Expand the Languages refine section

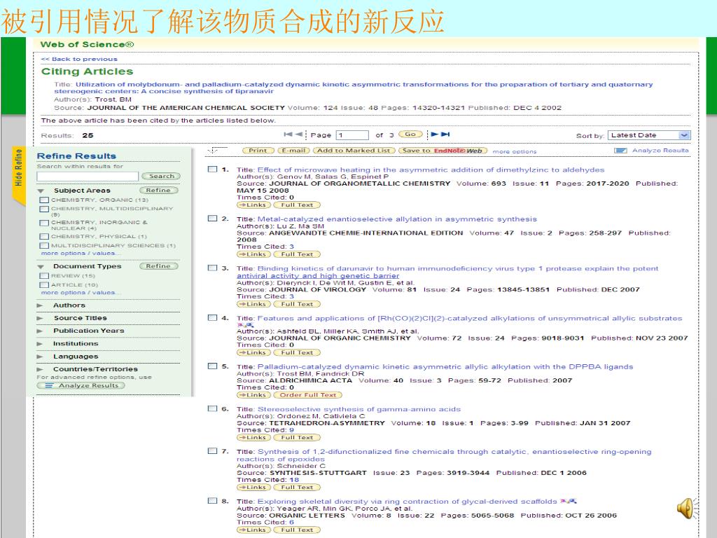40,357
